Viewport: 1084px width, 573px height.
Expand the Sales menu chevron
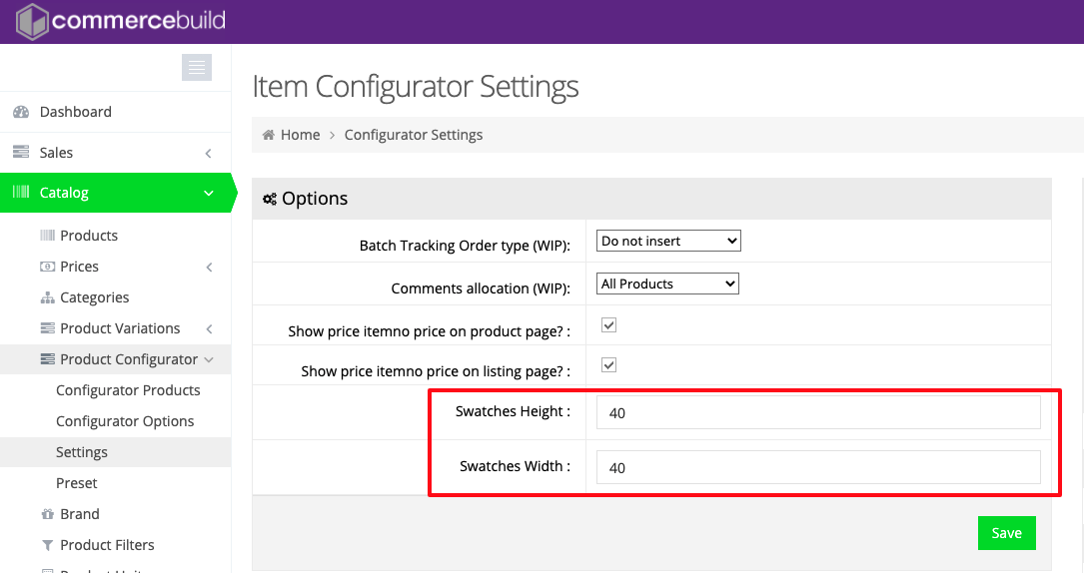click(x=208, y=154)
